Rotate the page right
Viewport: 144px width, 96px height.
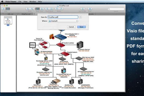(x=61, y=9)
